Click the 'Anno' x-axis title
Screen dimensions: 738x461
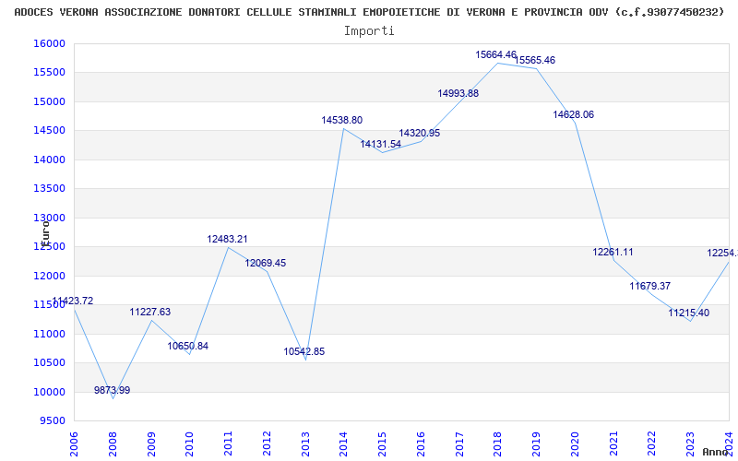click(x=716, y=452)
